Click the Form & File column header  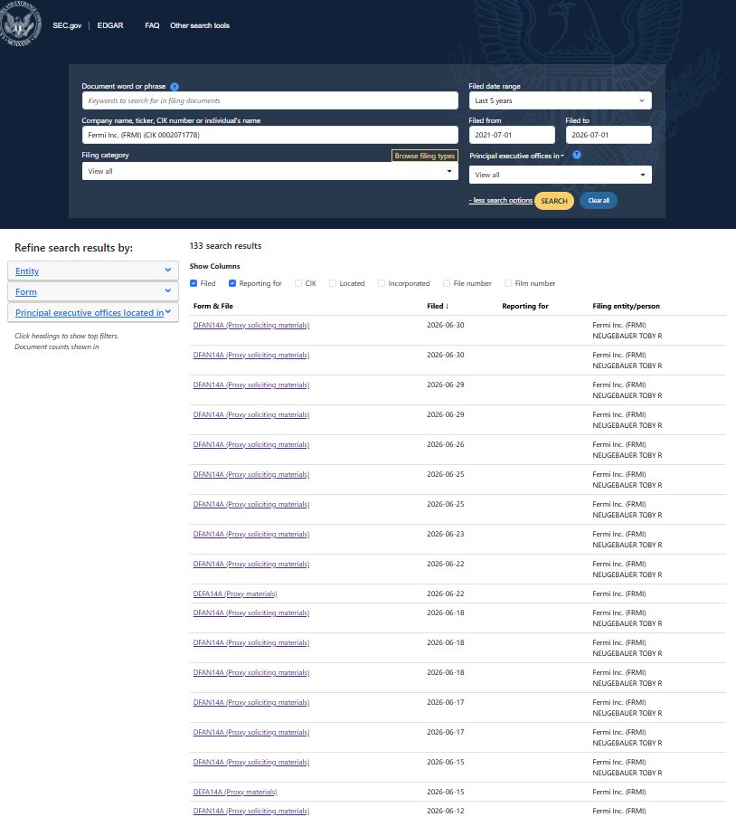pos(213,307)
